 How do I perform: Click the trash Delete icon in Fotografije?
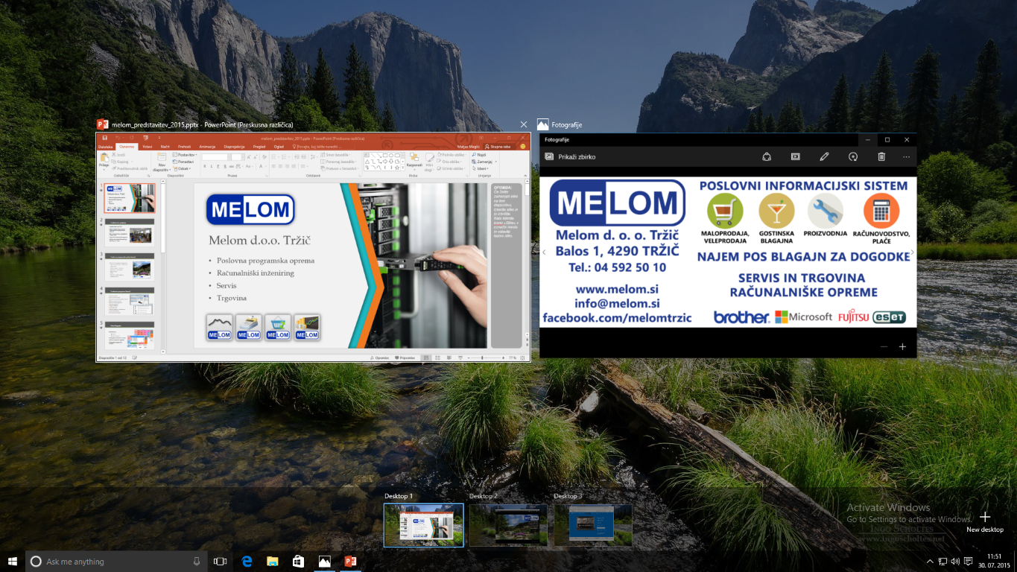[x=881, y=156]
